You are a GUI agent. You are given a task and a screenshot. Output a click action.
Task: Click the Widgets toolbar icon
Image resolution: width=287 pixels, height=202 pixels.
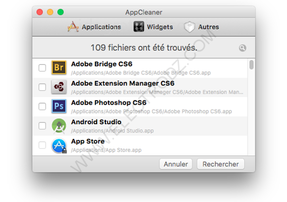[139, 26]
